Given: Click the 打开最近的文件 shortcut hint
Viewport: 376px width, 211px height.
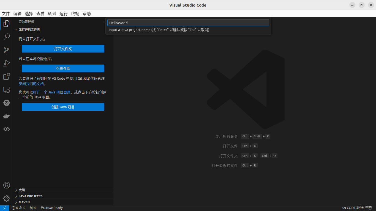Looking at the screenshot, I should (x=225, y=165).
